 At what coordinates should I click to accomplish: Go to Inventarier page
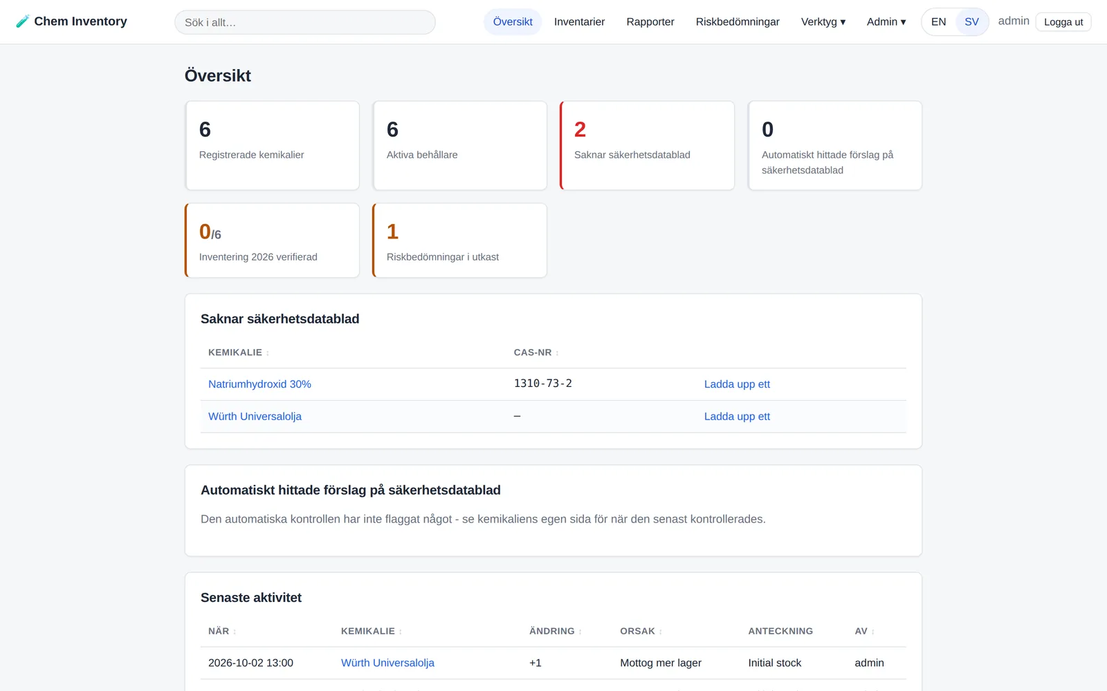[x=579, y=22]
